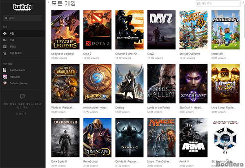Open the 지금 플레이 sidebar item
245x168 pixels.
[22, 53]
